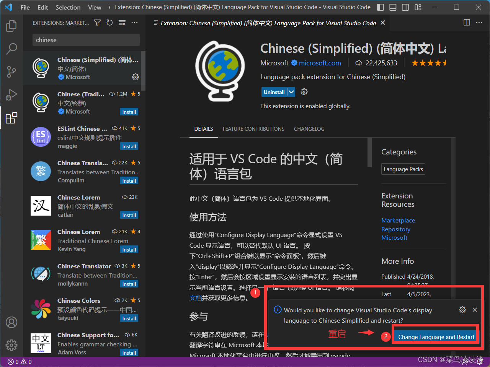Split the editor to the right
The height and width of the screenshot is (367, 490).
pos(467,23)
